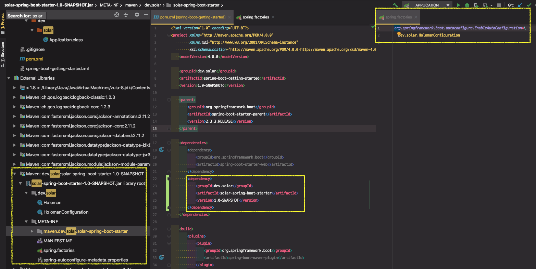536x269 pixels.
Task: Expand Maven jackson-annotations:2.11.2 library
Action: pyautogui.click(x=15, y=116)
